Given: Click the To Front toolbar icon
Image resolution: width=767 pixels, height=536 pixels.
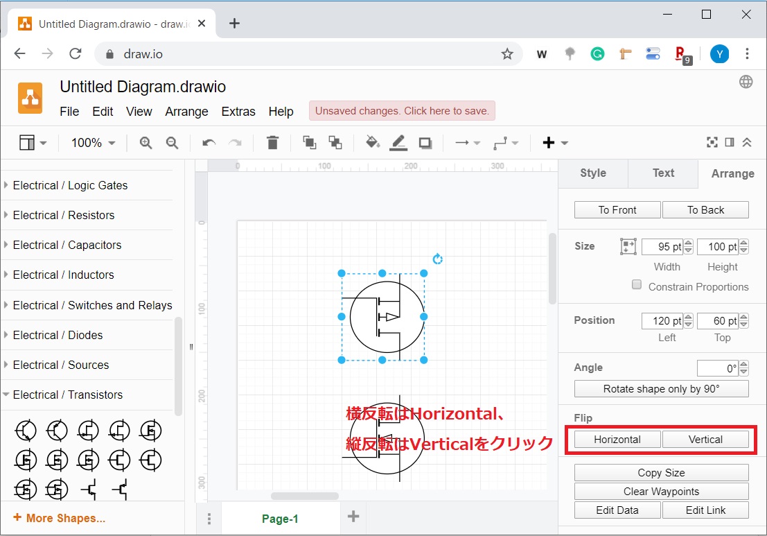Looking at the screenshot, I should (309, 143).
